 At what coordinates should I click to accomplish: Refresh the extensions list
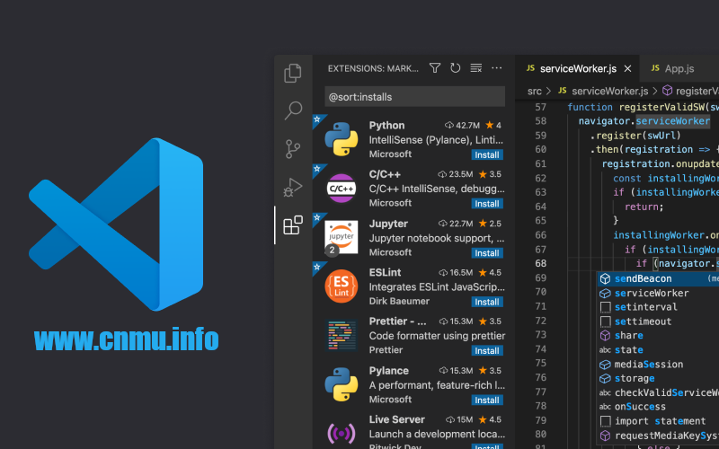[456, 68]
